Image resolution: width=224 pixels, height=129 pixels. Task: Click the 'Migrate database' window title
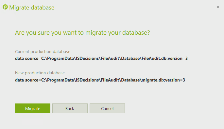32,8
